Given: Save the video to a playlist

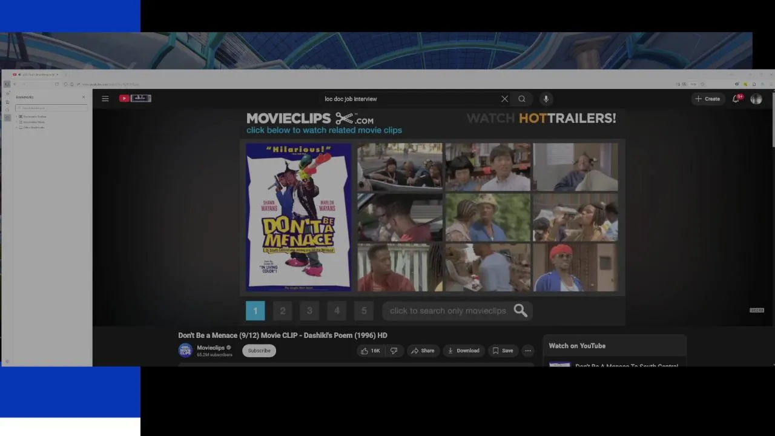Looking at the screenshot, I should pyautogui.click(x=503, y=351).
